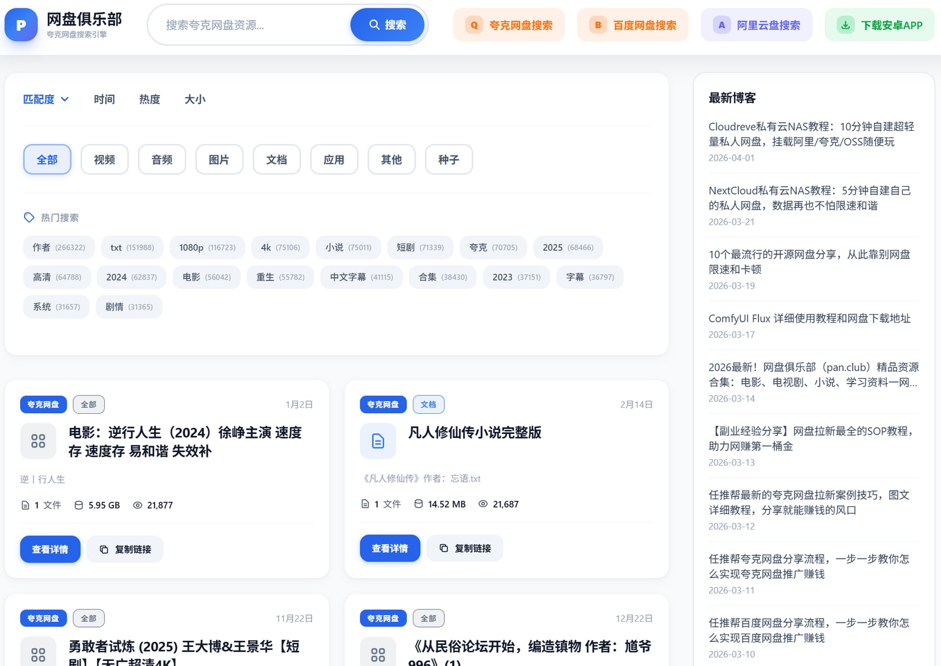Click the document icon for 凡人修仙传

tap(378, 441)
